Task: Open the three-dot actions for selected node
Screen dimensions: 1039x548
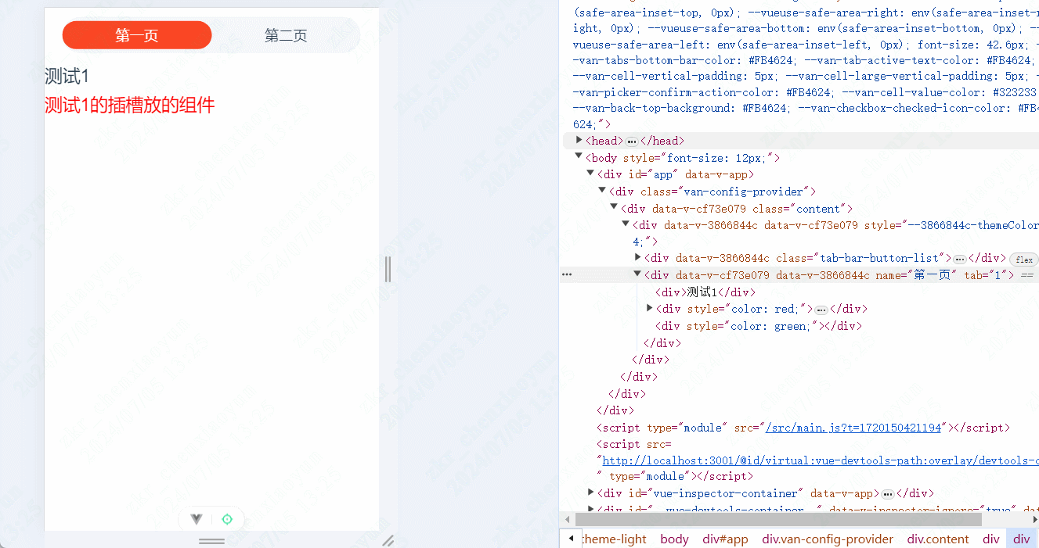Action: coord(567,274)
